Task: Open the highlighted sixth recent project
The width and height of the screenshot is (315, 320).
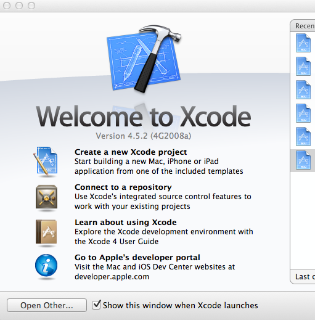Action: [303, 160]
